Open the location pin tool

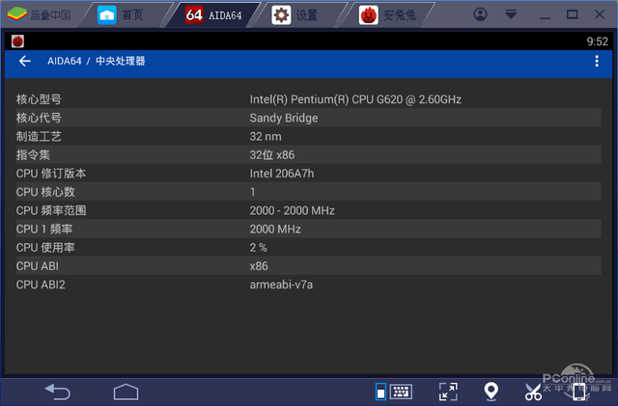pyautogui.click(x=492, y=392)
